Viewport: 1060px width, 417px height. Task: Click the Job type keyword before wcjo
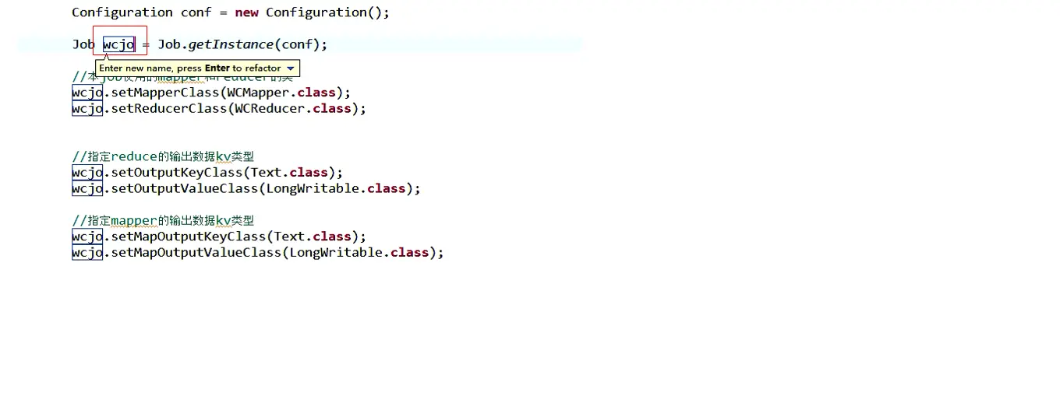click(83, 44)
